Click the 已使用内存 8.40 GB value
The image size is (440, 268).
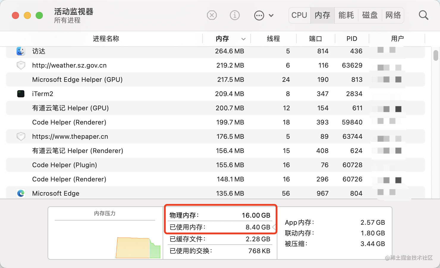(x=258, y=227)
